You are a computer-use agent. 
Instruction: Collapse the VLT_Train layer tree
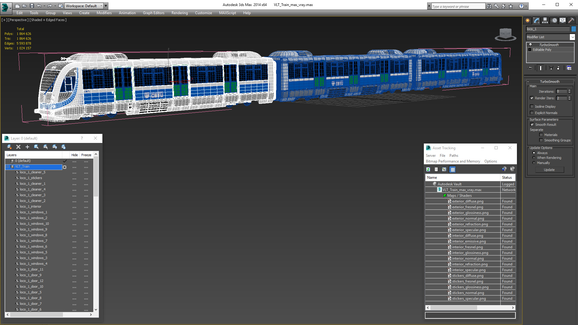(8, 167)
